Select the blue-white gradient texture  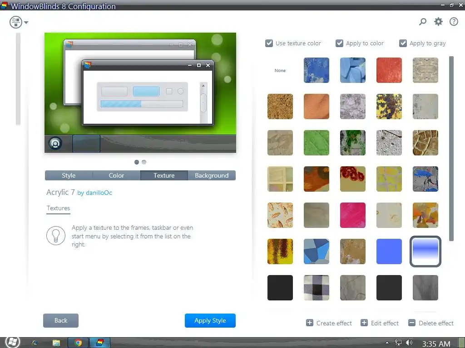pyautogui.click(x=425, y=251)
